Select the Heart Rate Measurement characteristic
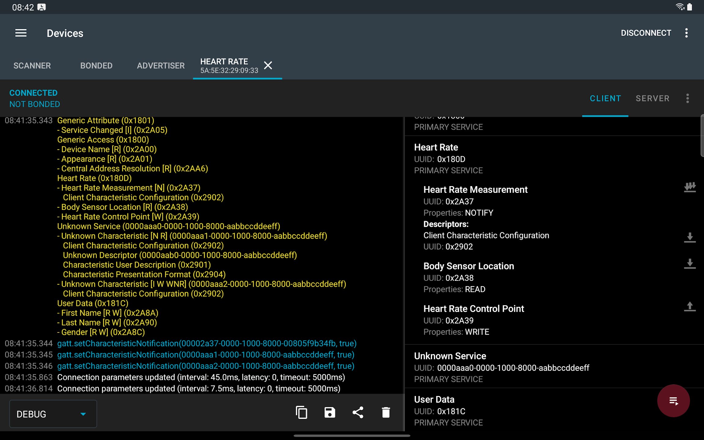Screen dimensions: 704x440 pos(475,190)
